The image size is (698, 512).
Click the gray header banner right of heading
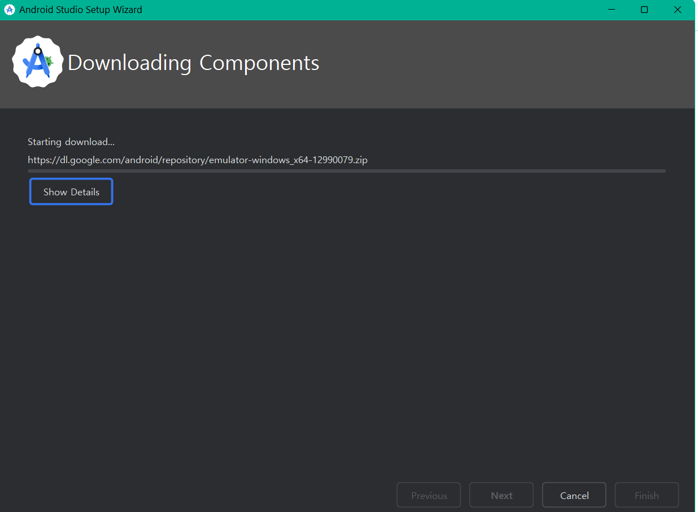click(x=508, y=63)
